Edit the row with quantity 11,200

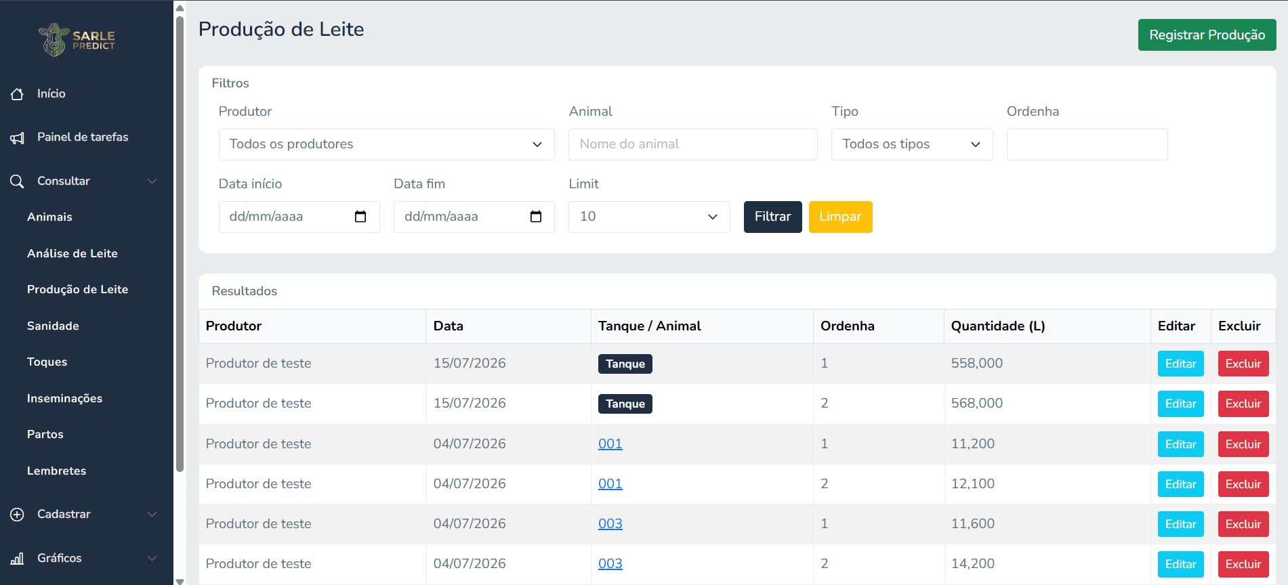point(1180,444)
